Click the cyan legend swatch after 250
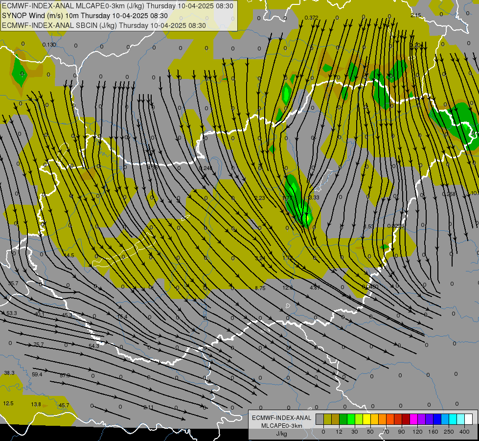479x441 pixels. pyautogui.click(x=453, y=419)
